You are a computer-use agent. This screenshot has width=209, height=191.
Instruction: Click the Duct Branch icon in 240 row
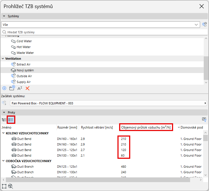tap(14, 172)
